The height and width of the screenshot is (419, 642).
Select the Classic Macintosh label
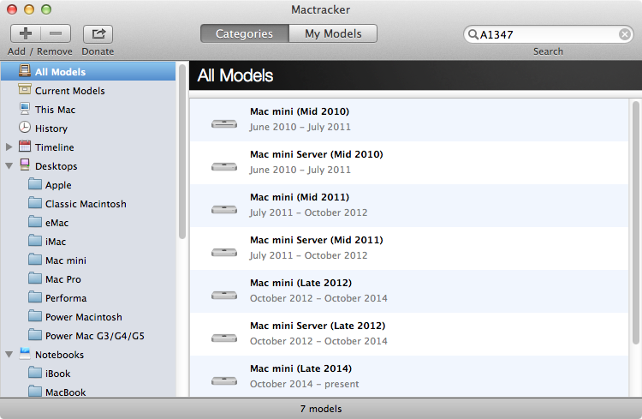(86, 204)
